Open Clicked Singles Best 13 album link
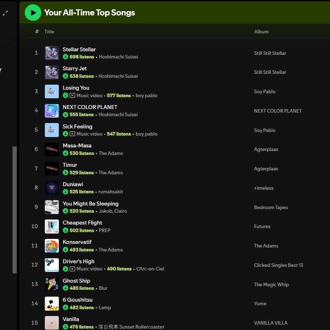This screenshot has height=330, width=330. tap(278, 265)
